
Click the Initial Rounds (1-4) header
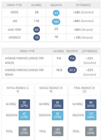[18, 90]
